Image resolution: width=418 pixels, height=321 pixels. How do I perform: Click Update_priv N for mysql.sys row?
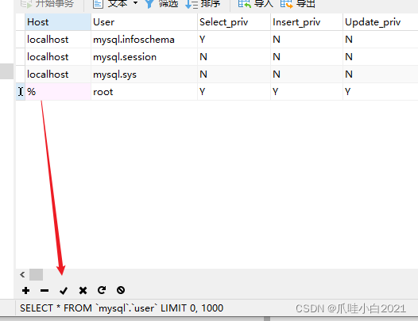click(x=381, y=75)
